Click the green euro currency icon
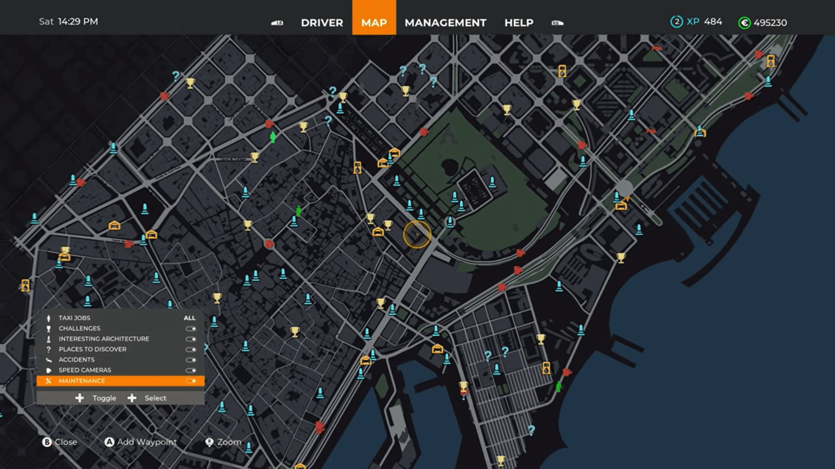 pyautogui.click(x=744, y=23)
